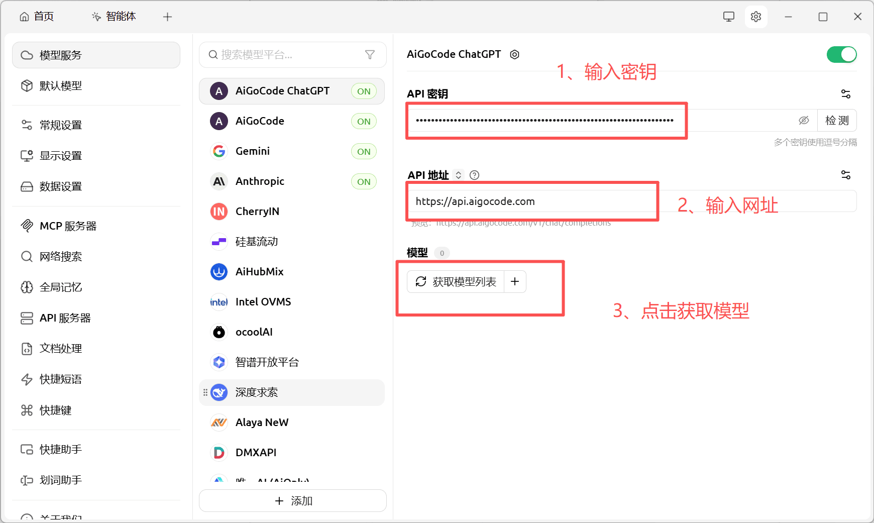Open MCP 服务器 settings

[x=96, y=226]
